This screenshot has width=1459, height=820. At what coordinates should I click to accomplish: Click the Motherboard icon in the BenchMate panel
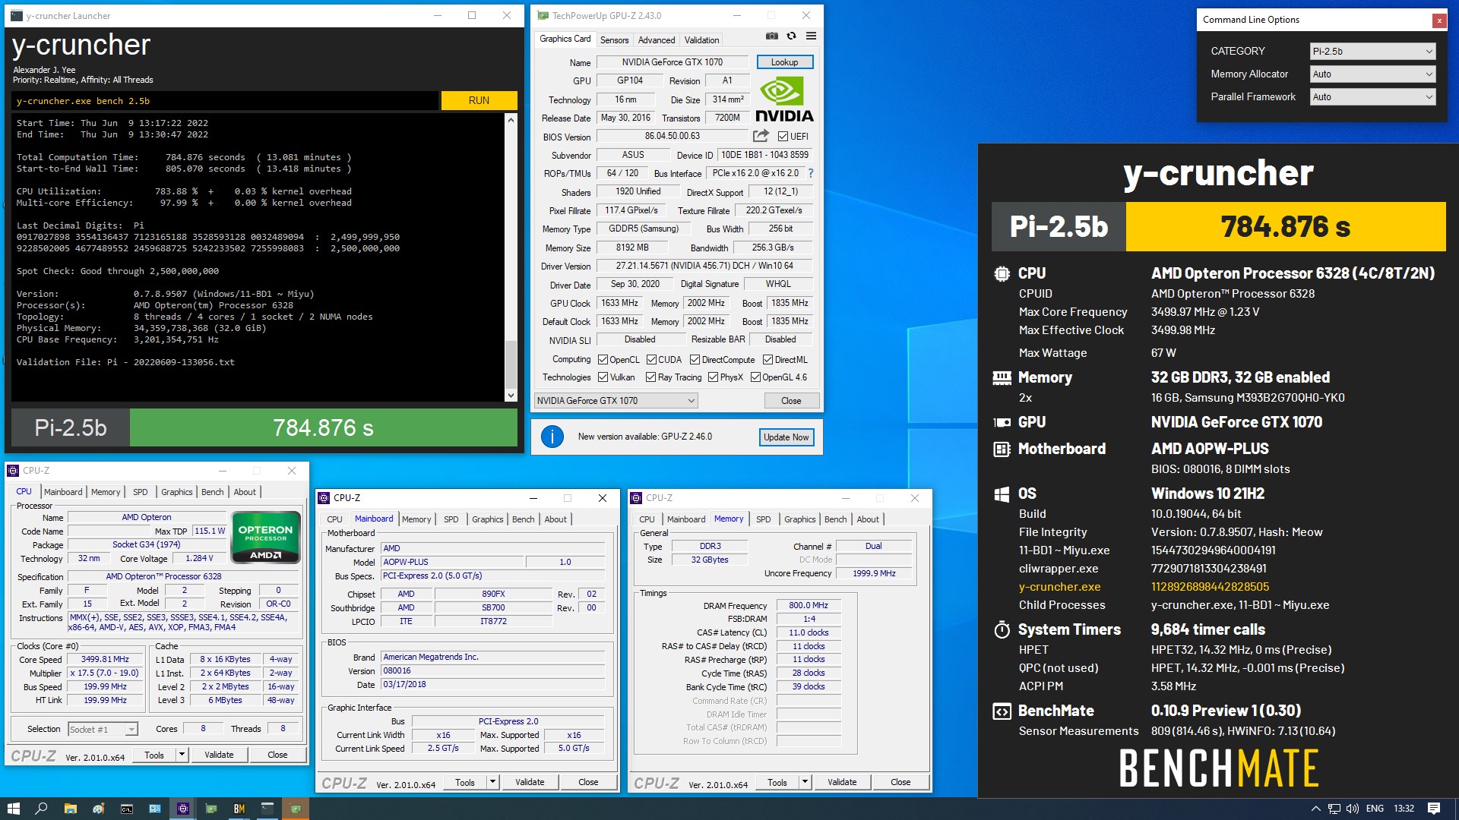click(x=1002, y=449)
